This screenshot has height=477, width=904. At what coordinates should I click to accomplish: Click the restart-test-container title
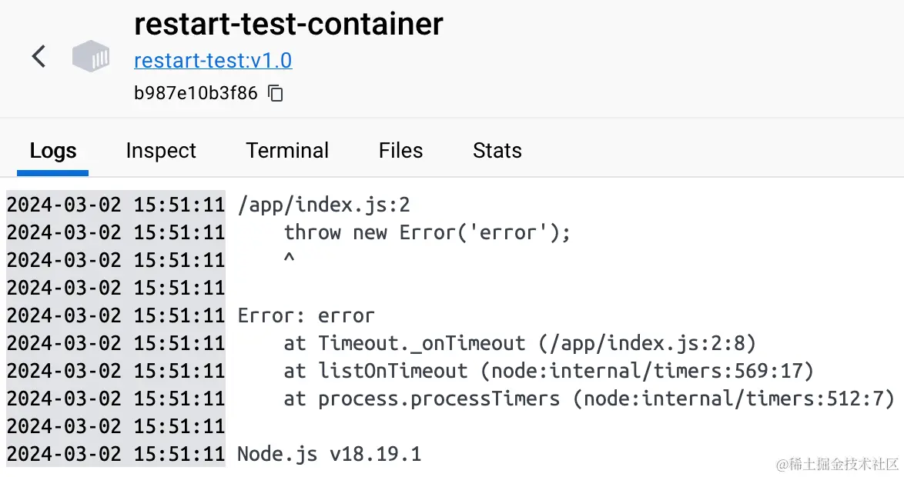point(288,24)
